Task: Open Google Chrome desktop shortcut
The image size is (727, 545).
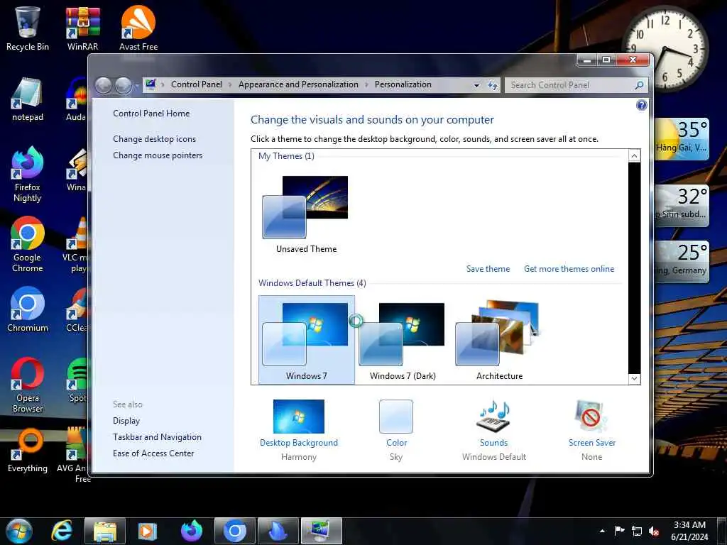Action: (28, 245)
